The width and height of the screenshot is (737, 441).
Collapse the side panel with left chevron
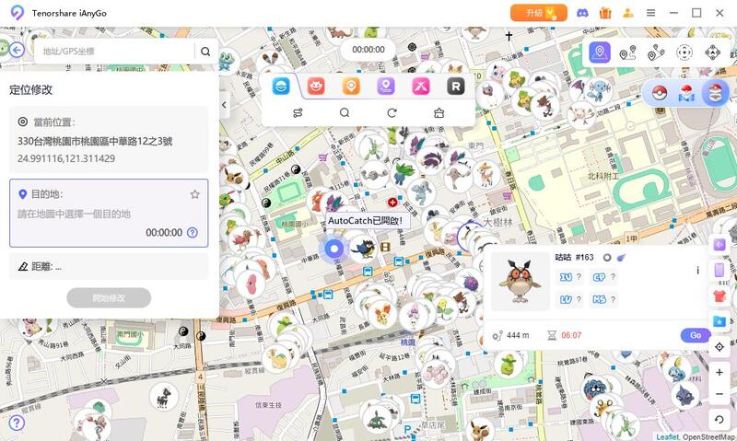point(224,105)
